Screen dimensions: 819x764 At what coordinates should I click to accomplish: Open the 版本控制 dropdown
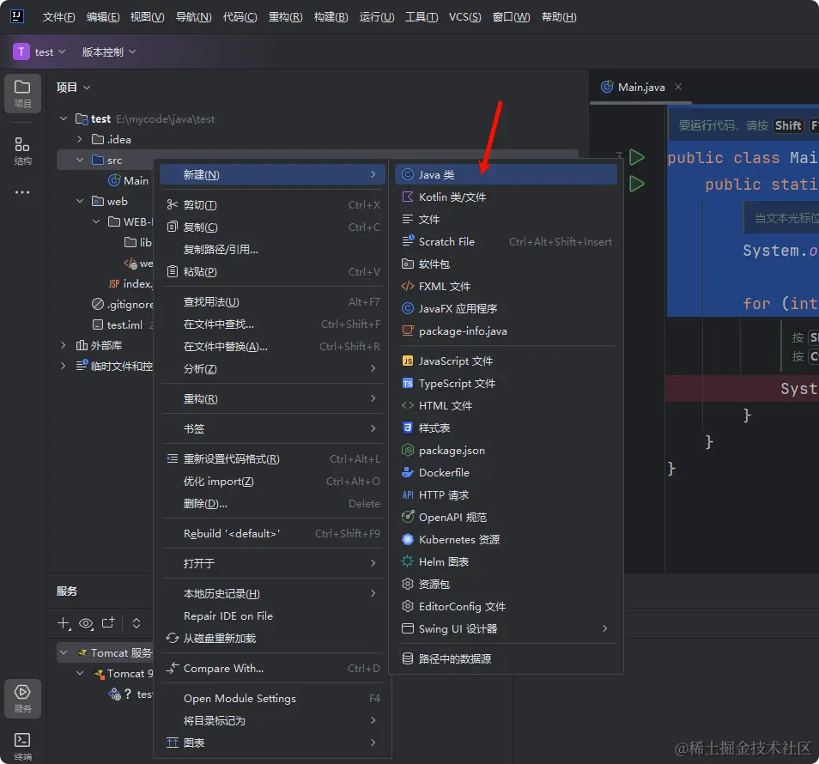(x=109, y=52)
